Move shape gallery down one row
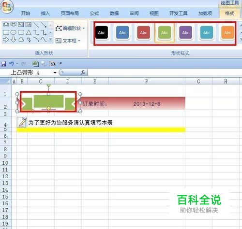 tap(50, 32)
